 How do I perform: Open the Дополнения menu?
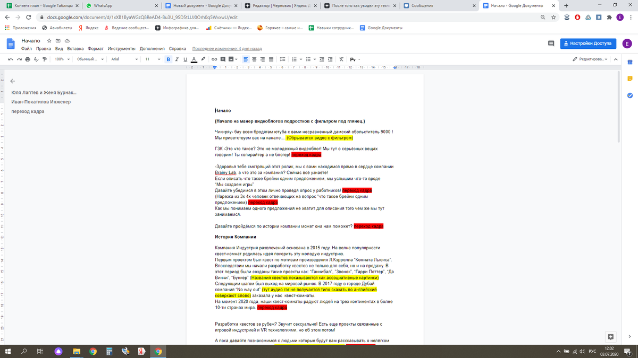153,48
